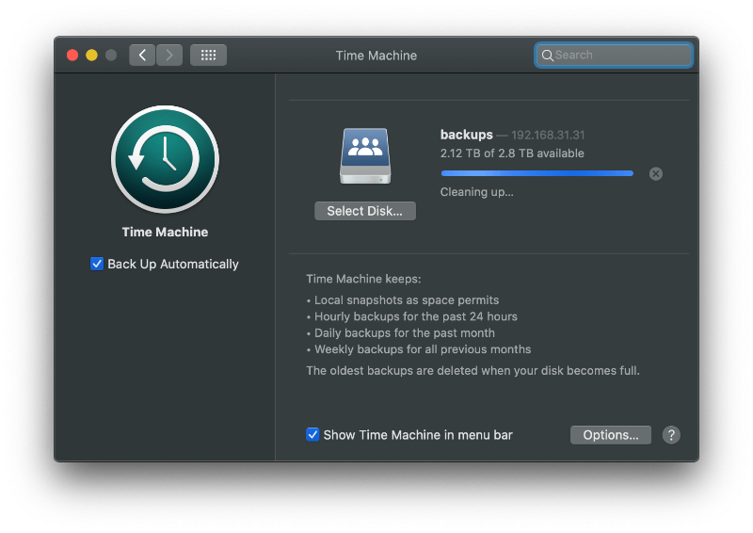
Task: Cancel the cleanup with the X icon
Action: [655, 173]
